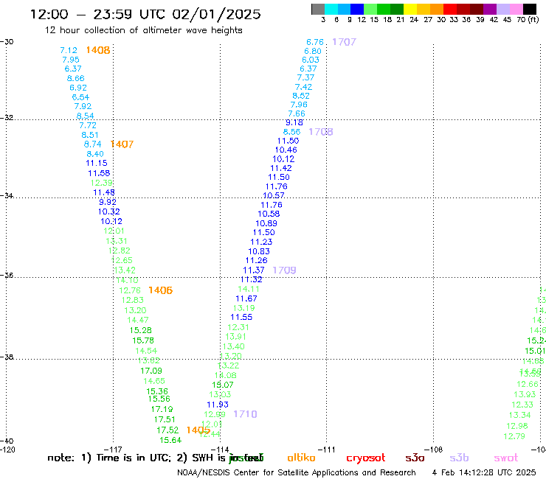Click the wave height value 8.52
The height and width of the screenshot is (479, 546).
click(x=301, y=96)
